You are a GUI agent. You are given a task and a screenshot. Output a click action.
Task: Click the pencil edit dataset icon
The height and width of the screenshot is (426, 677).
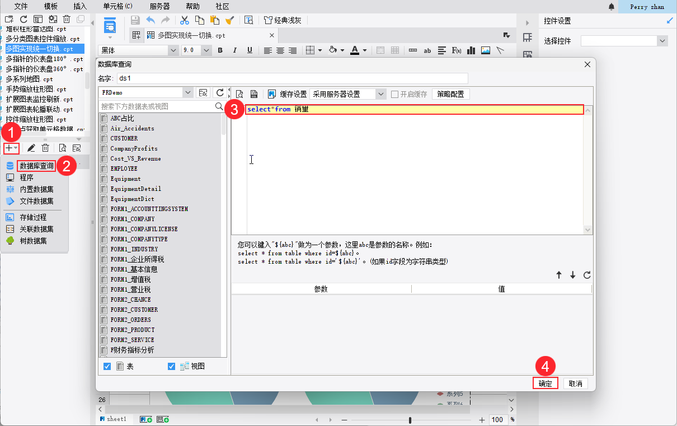[31, 148]
